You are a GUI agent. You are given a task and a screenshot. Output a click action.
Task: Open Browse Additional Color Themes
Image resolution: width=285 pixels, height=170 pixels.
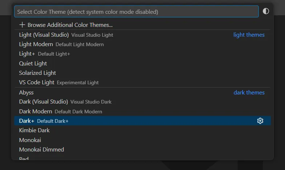70,25
